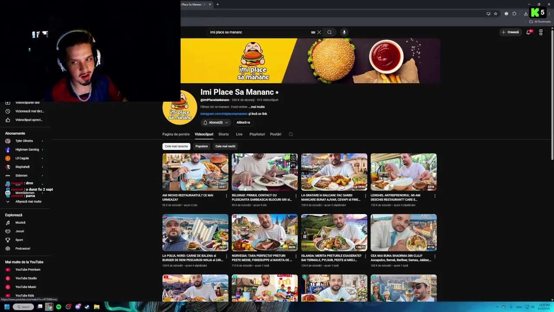This screenshot has width=554, height=312.
Task: Open Vizionează mai târziu in sidebar
Action: click(26, 111)
